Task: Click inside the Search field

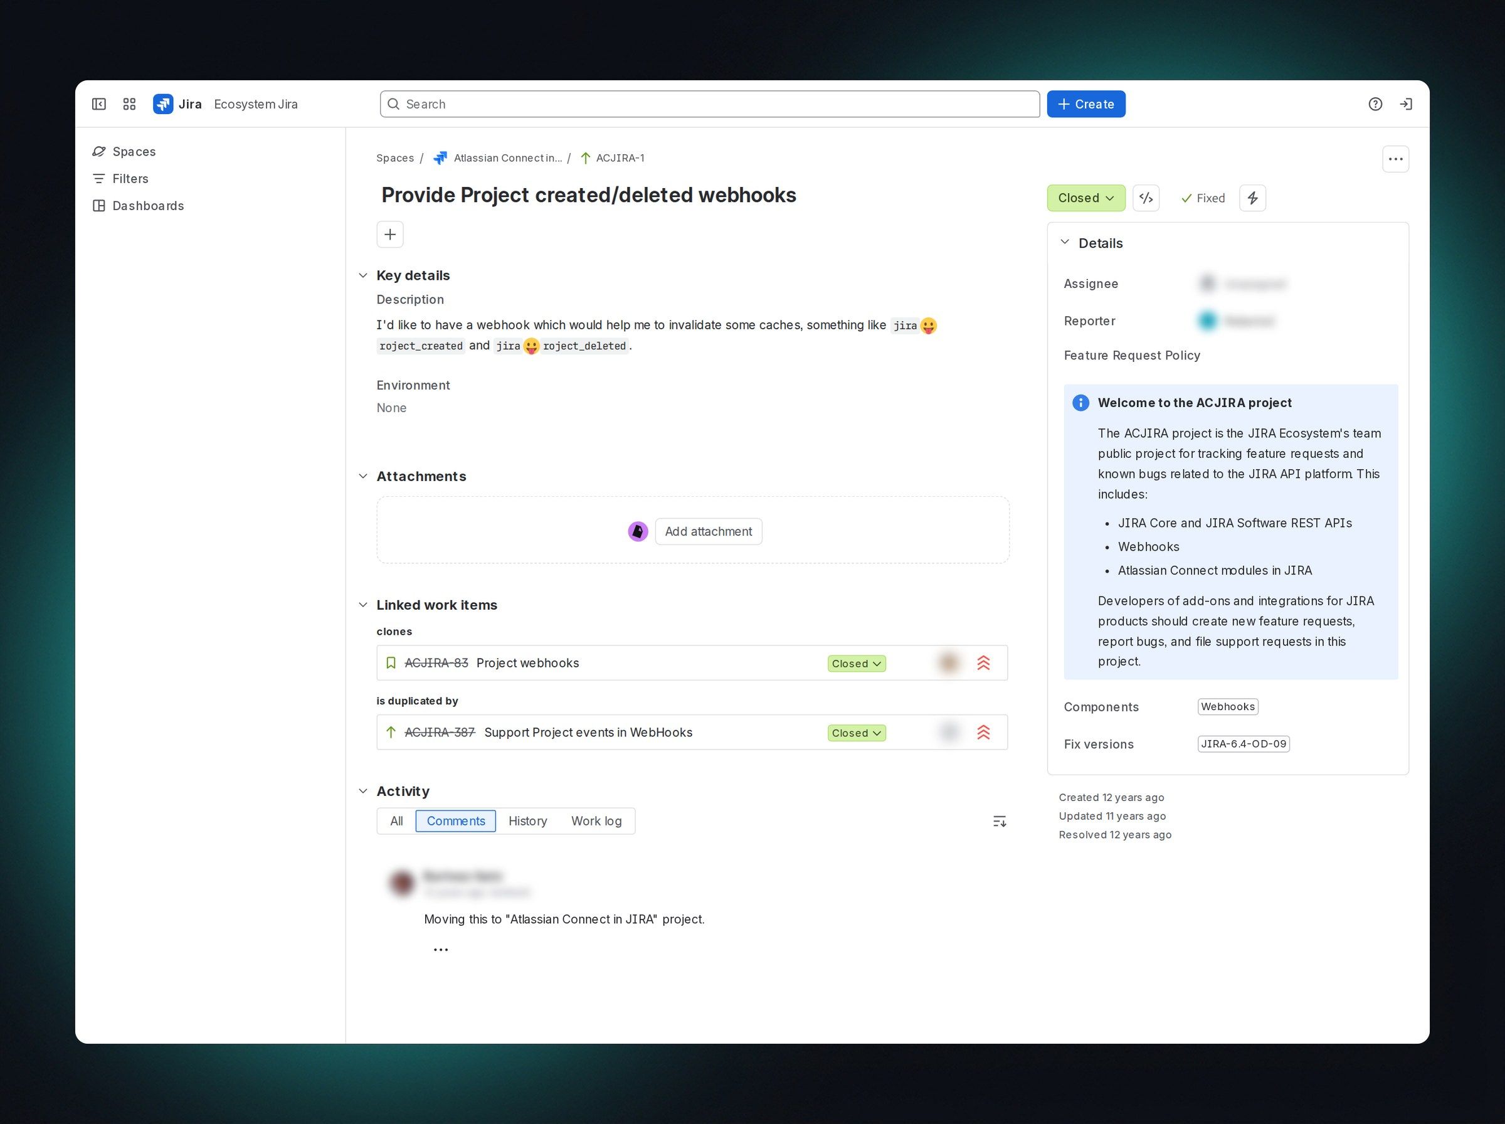Action: click(709, 104)
